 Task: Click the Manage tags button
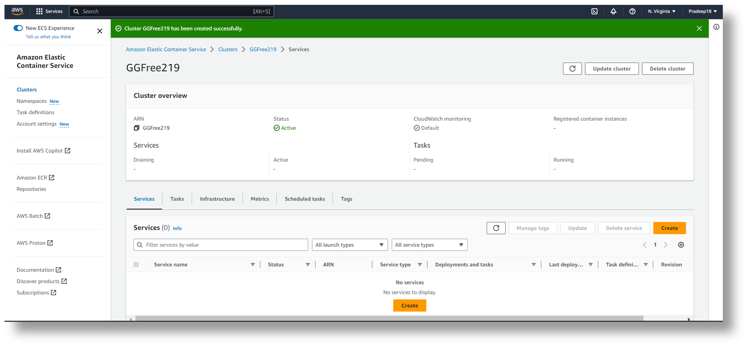pos(533,228)
